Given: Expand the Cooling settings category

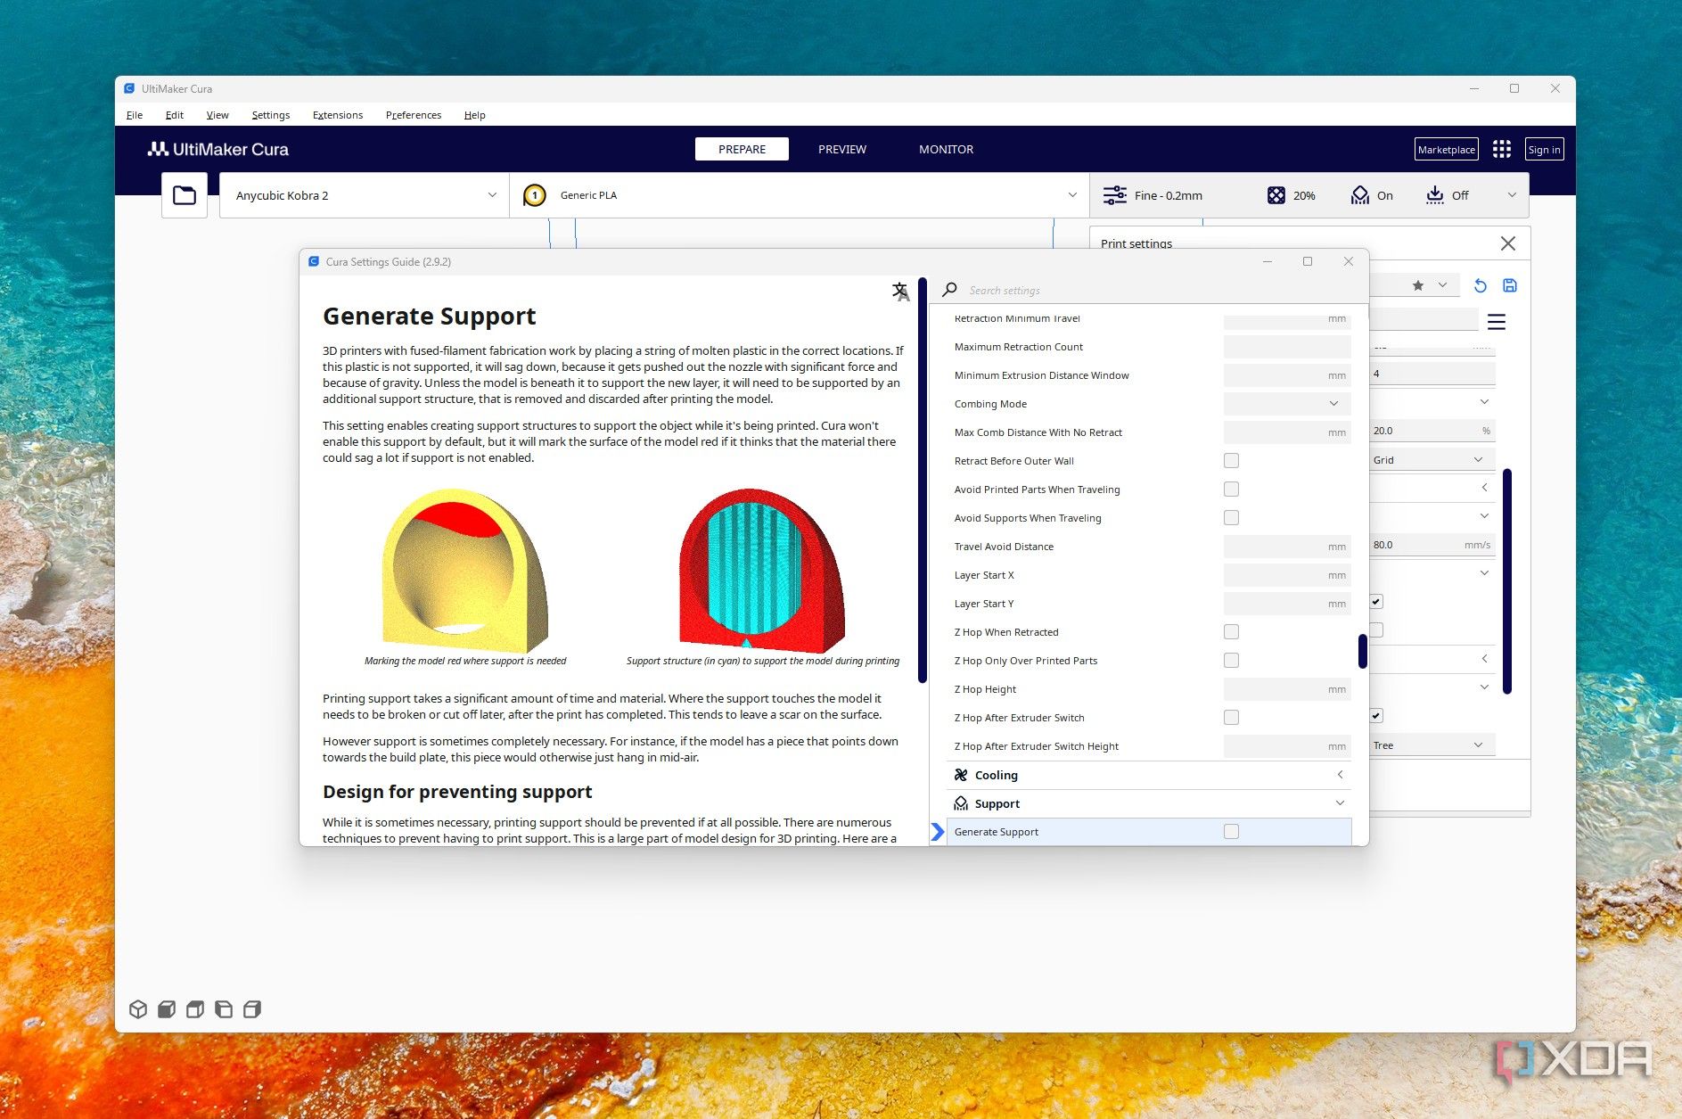Looking at the screenshot, I should (1149, 775).
